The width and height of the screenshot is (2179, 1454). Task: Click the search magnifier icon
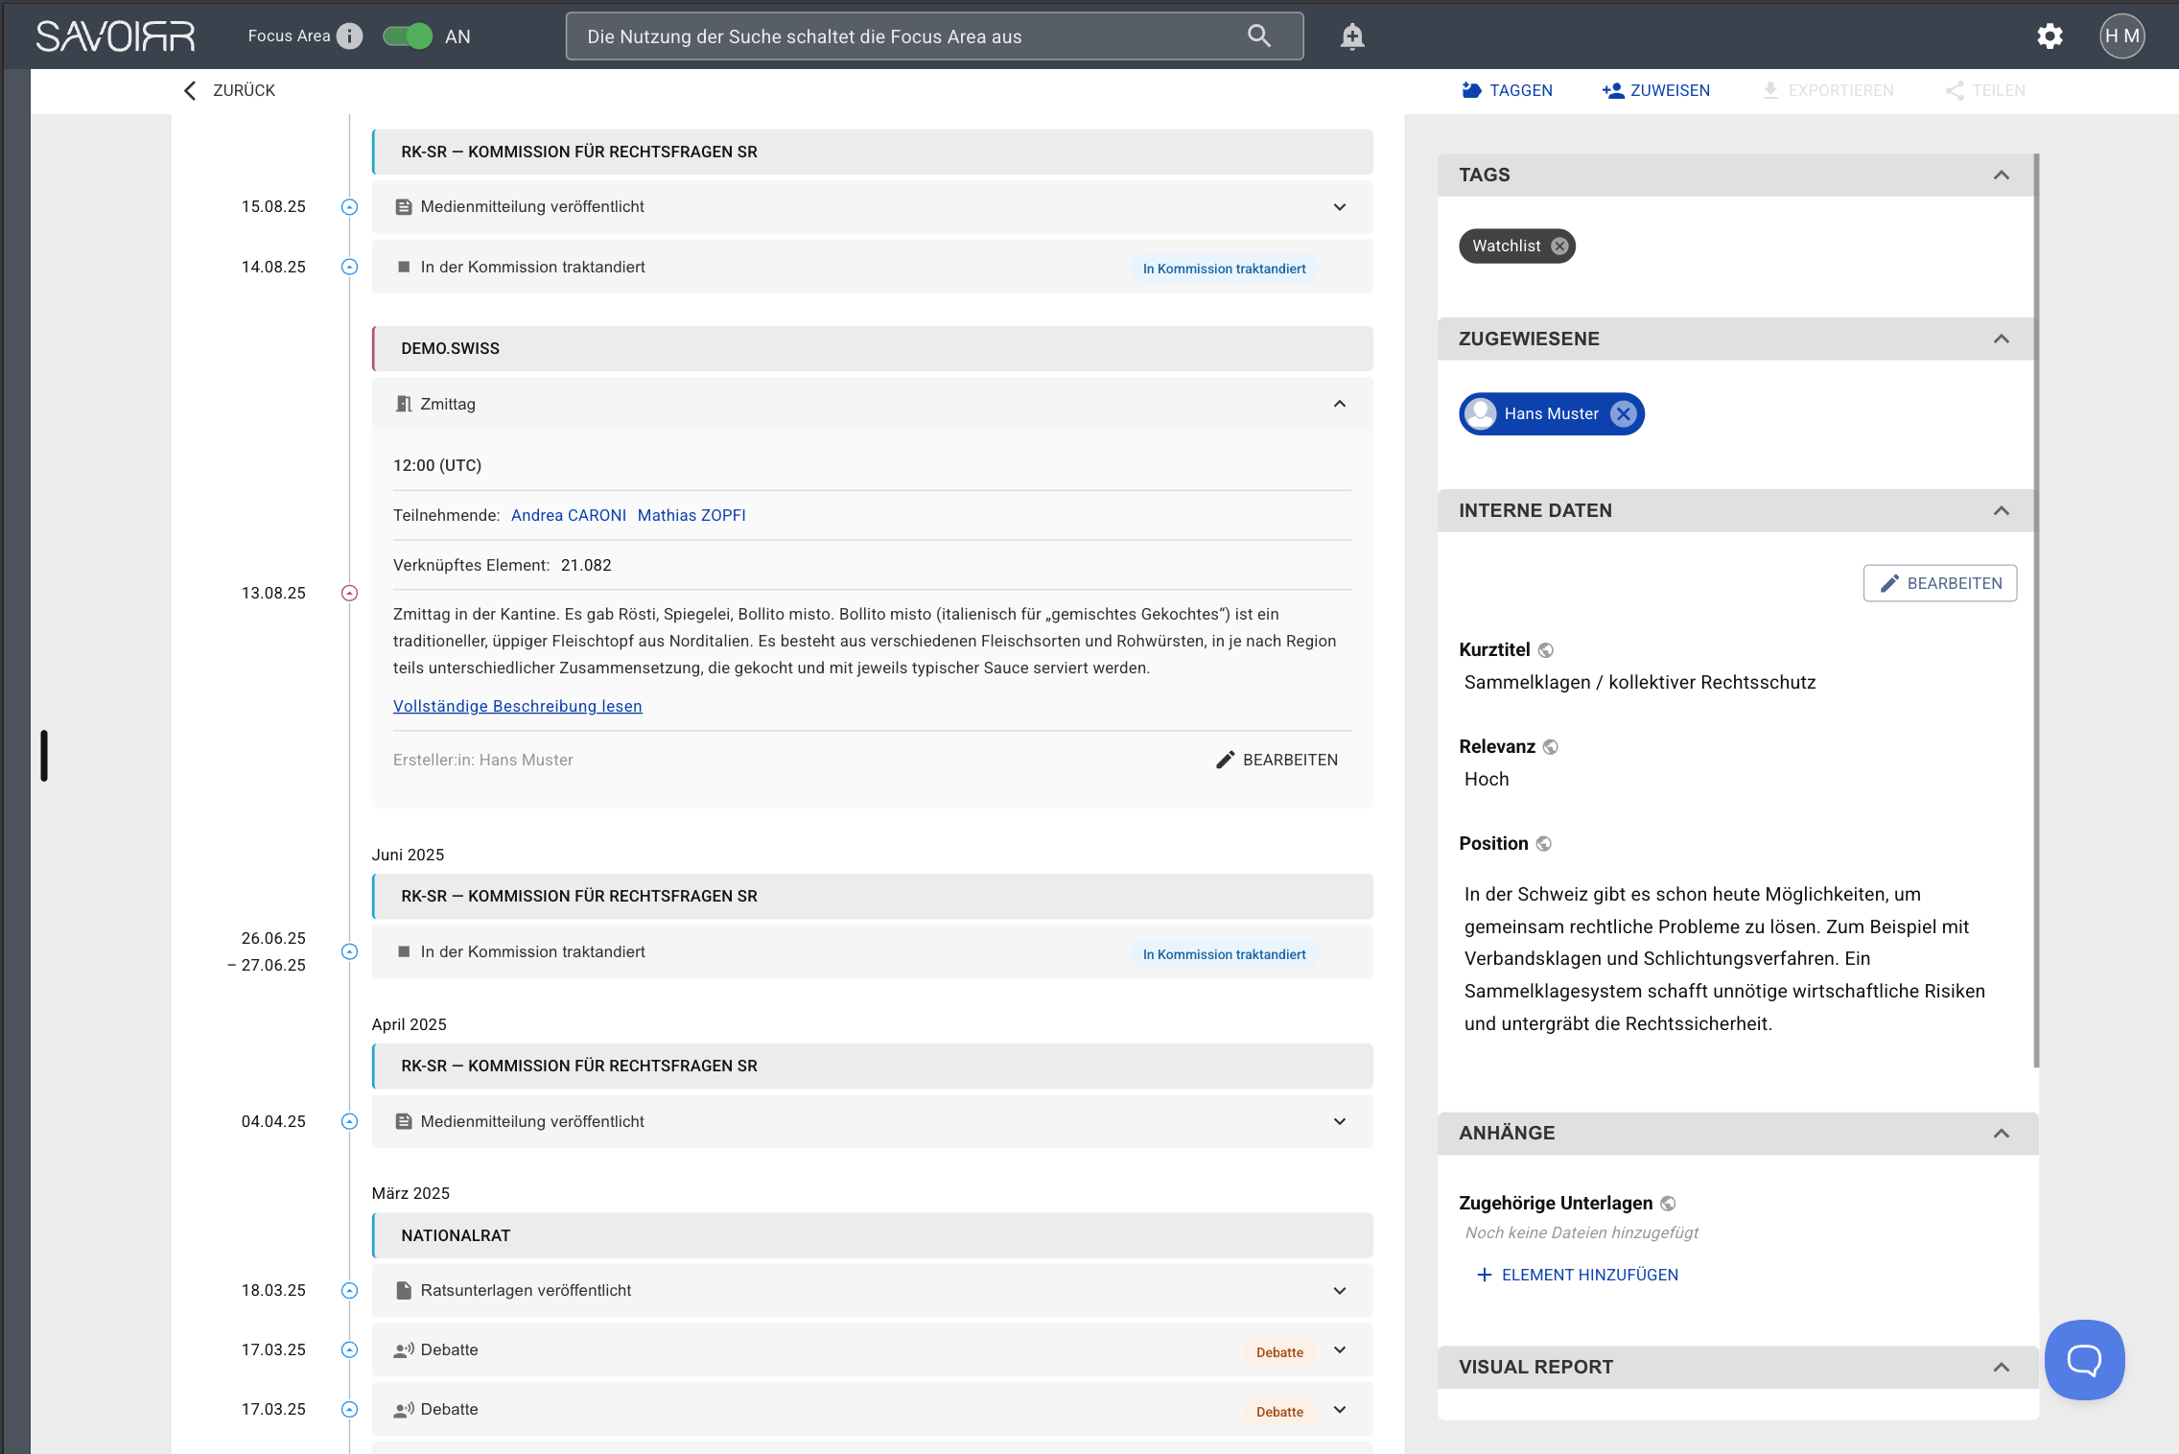tap(1259, 36)
